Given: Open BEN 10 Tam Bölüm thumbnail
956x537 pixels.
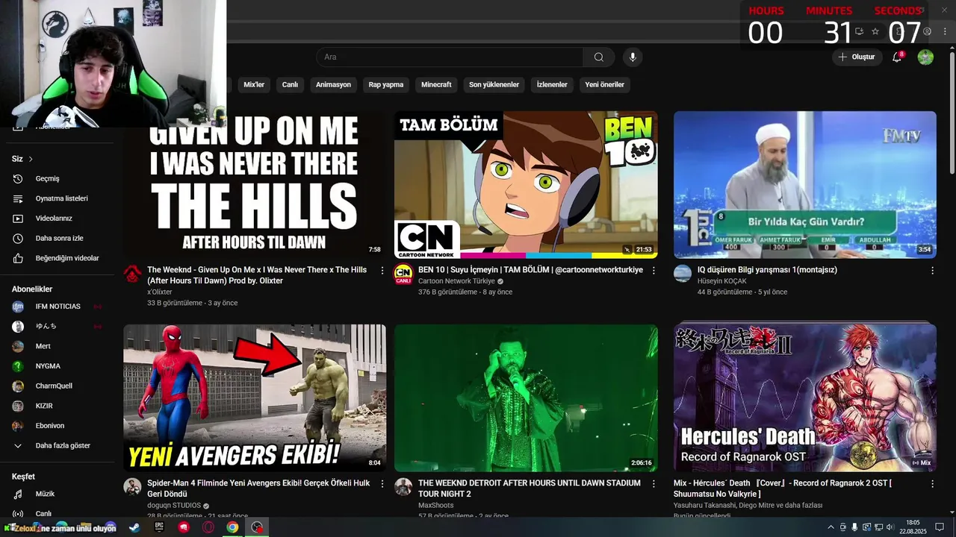Looking at the screenshot, I should pyautogui.click(x=526, y=184).
